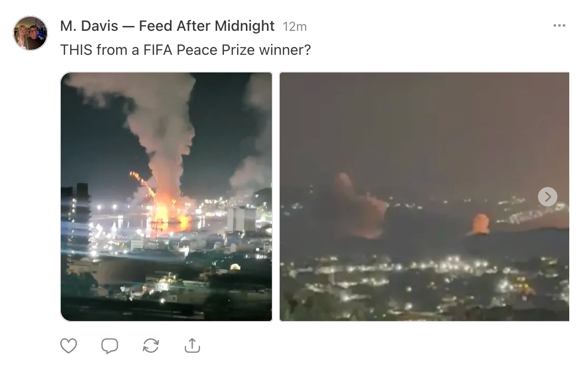Open the three-dot more options menu
582x371 pixels.
[x=559, y=25]
